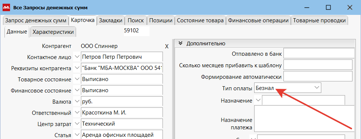This screenshot has height=139, width=361.
Task: Select the Карточка tab
Action: (83, 20)
